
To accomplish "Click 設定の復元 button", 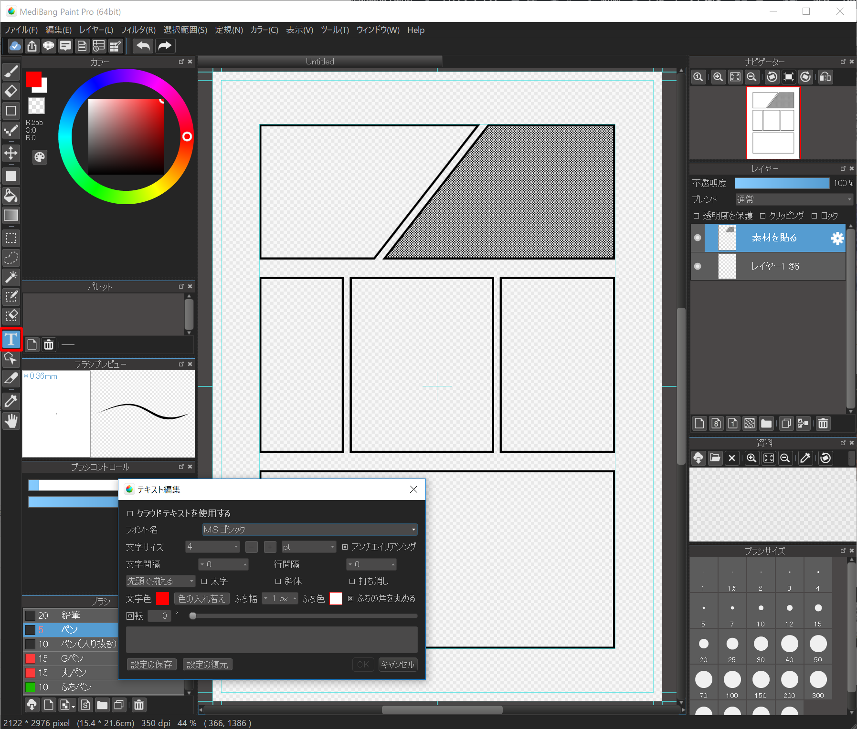I will point(207,665).
